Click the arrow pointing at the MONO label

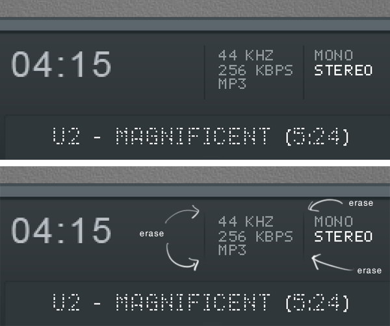pyautogui.click(x=325, y=205)
